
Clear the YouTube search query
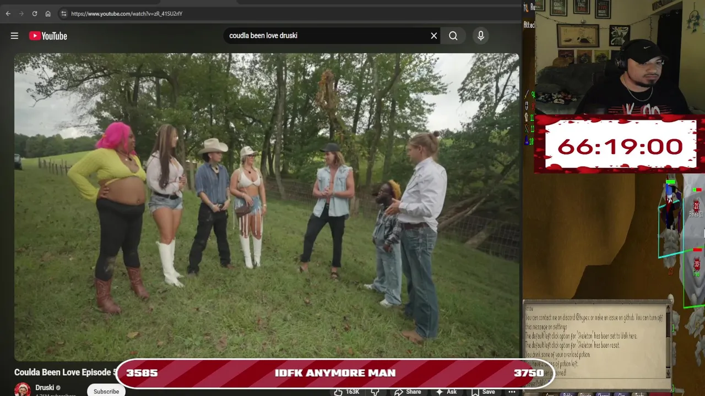point(434,36)
